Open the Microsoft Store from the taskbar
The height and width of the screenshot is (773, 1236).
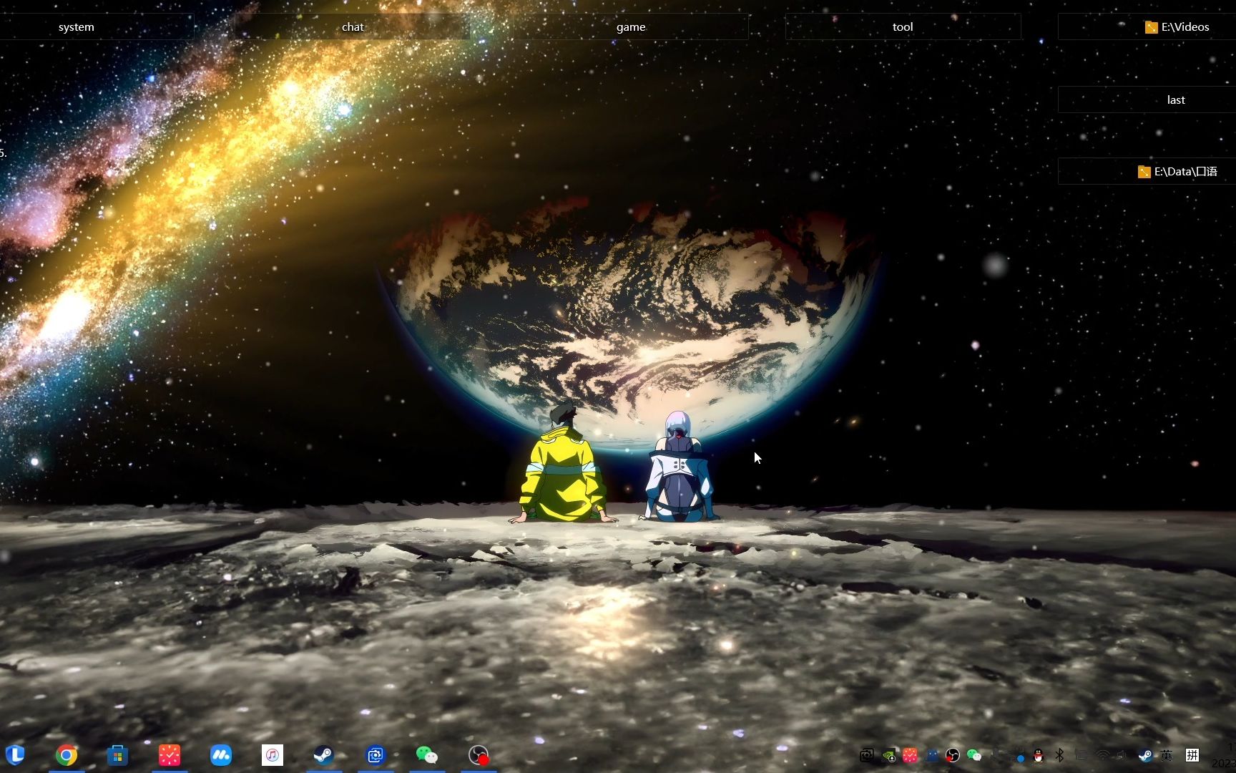click(x=117, y=754)
